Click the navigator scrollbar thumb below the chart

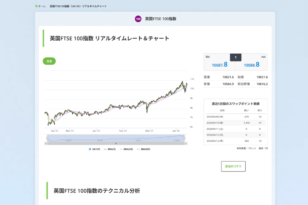click(116, 144)
